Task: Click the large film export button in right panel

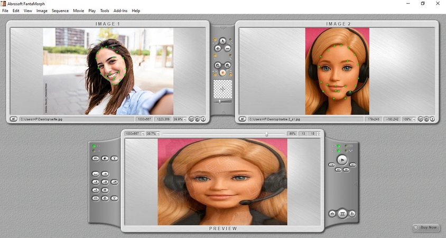Action: point(342,214)
